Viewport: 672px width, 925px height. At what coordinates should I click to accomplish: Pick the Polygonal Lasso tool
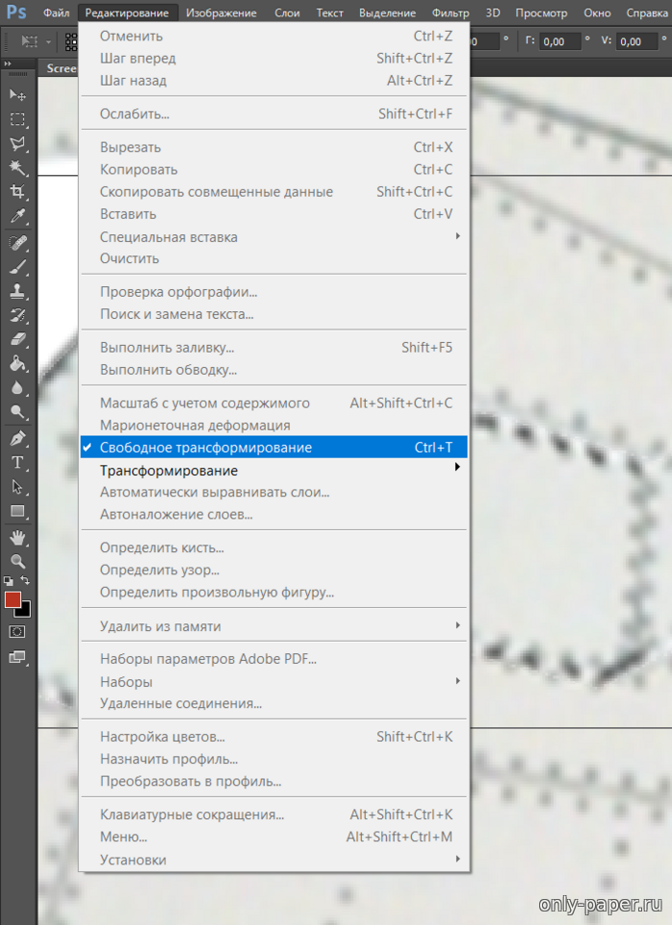[x=17, y=144]
